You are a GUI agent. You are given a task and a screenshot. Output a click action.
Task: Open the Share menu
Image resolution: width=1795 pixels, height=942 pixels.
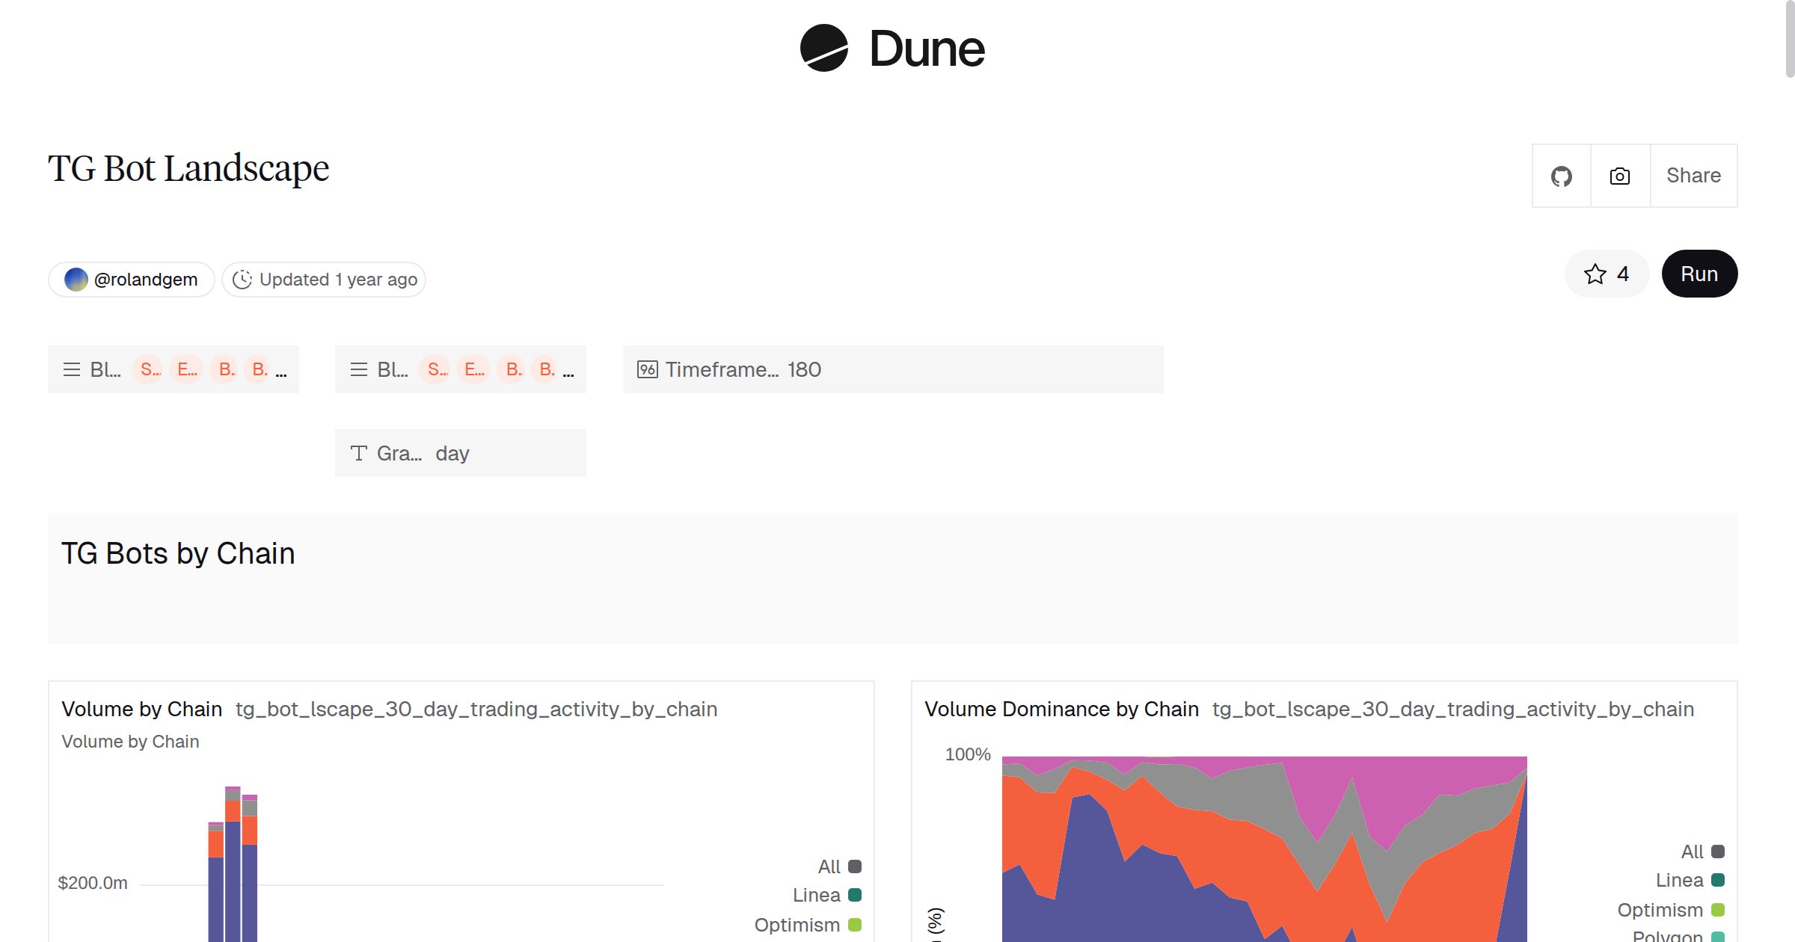click(x=1693, y=176)
